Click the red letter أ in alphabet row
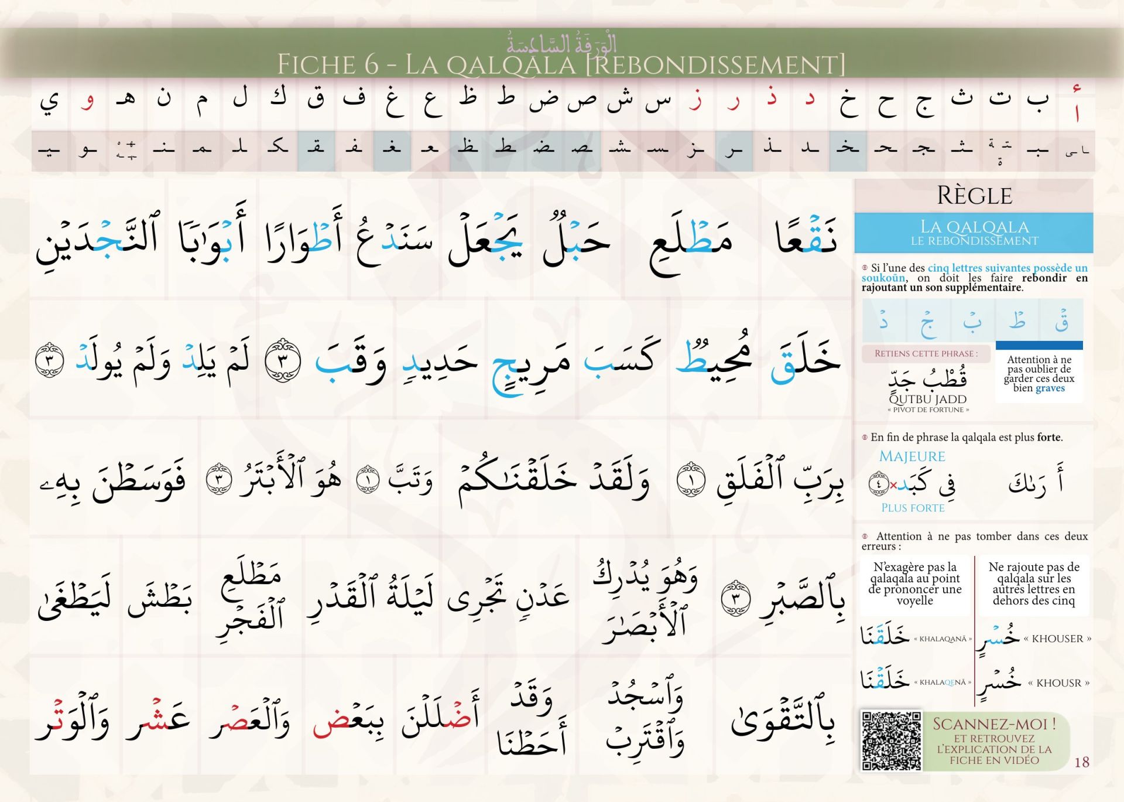This screenshot has height=802, width=1124. [x=1076, y=103]
